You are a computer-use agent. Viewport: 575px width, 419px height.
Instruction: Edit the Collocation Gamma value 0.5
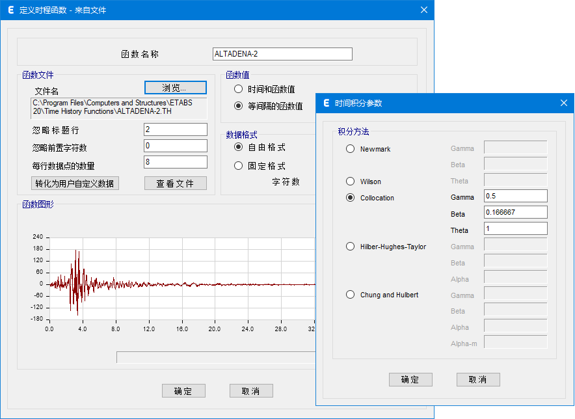(515, 196)
